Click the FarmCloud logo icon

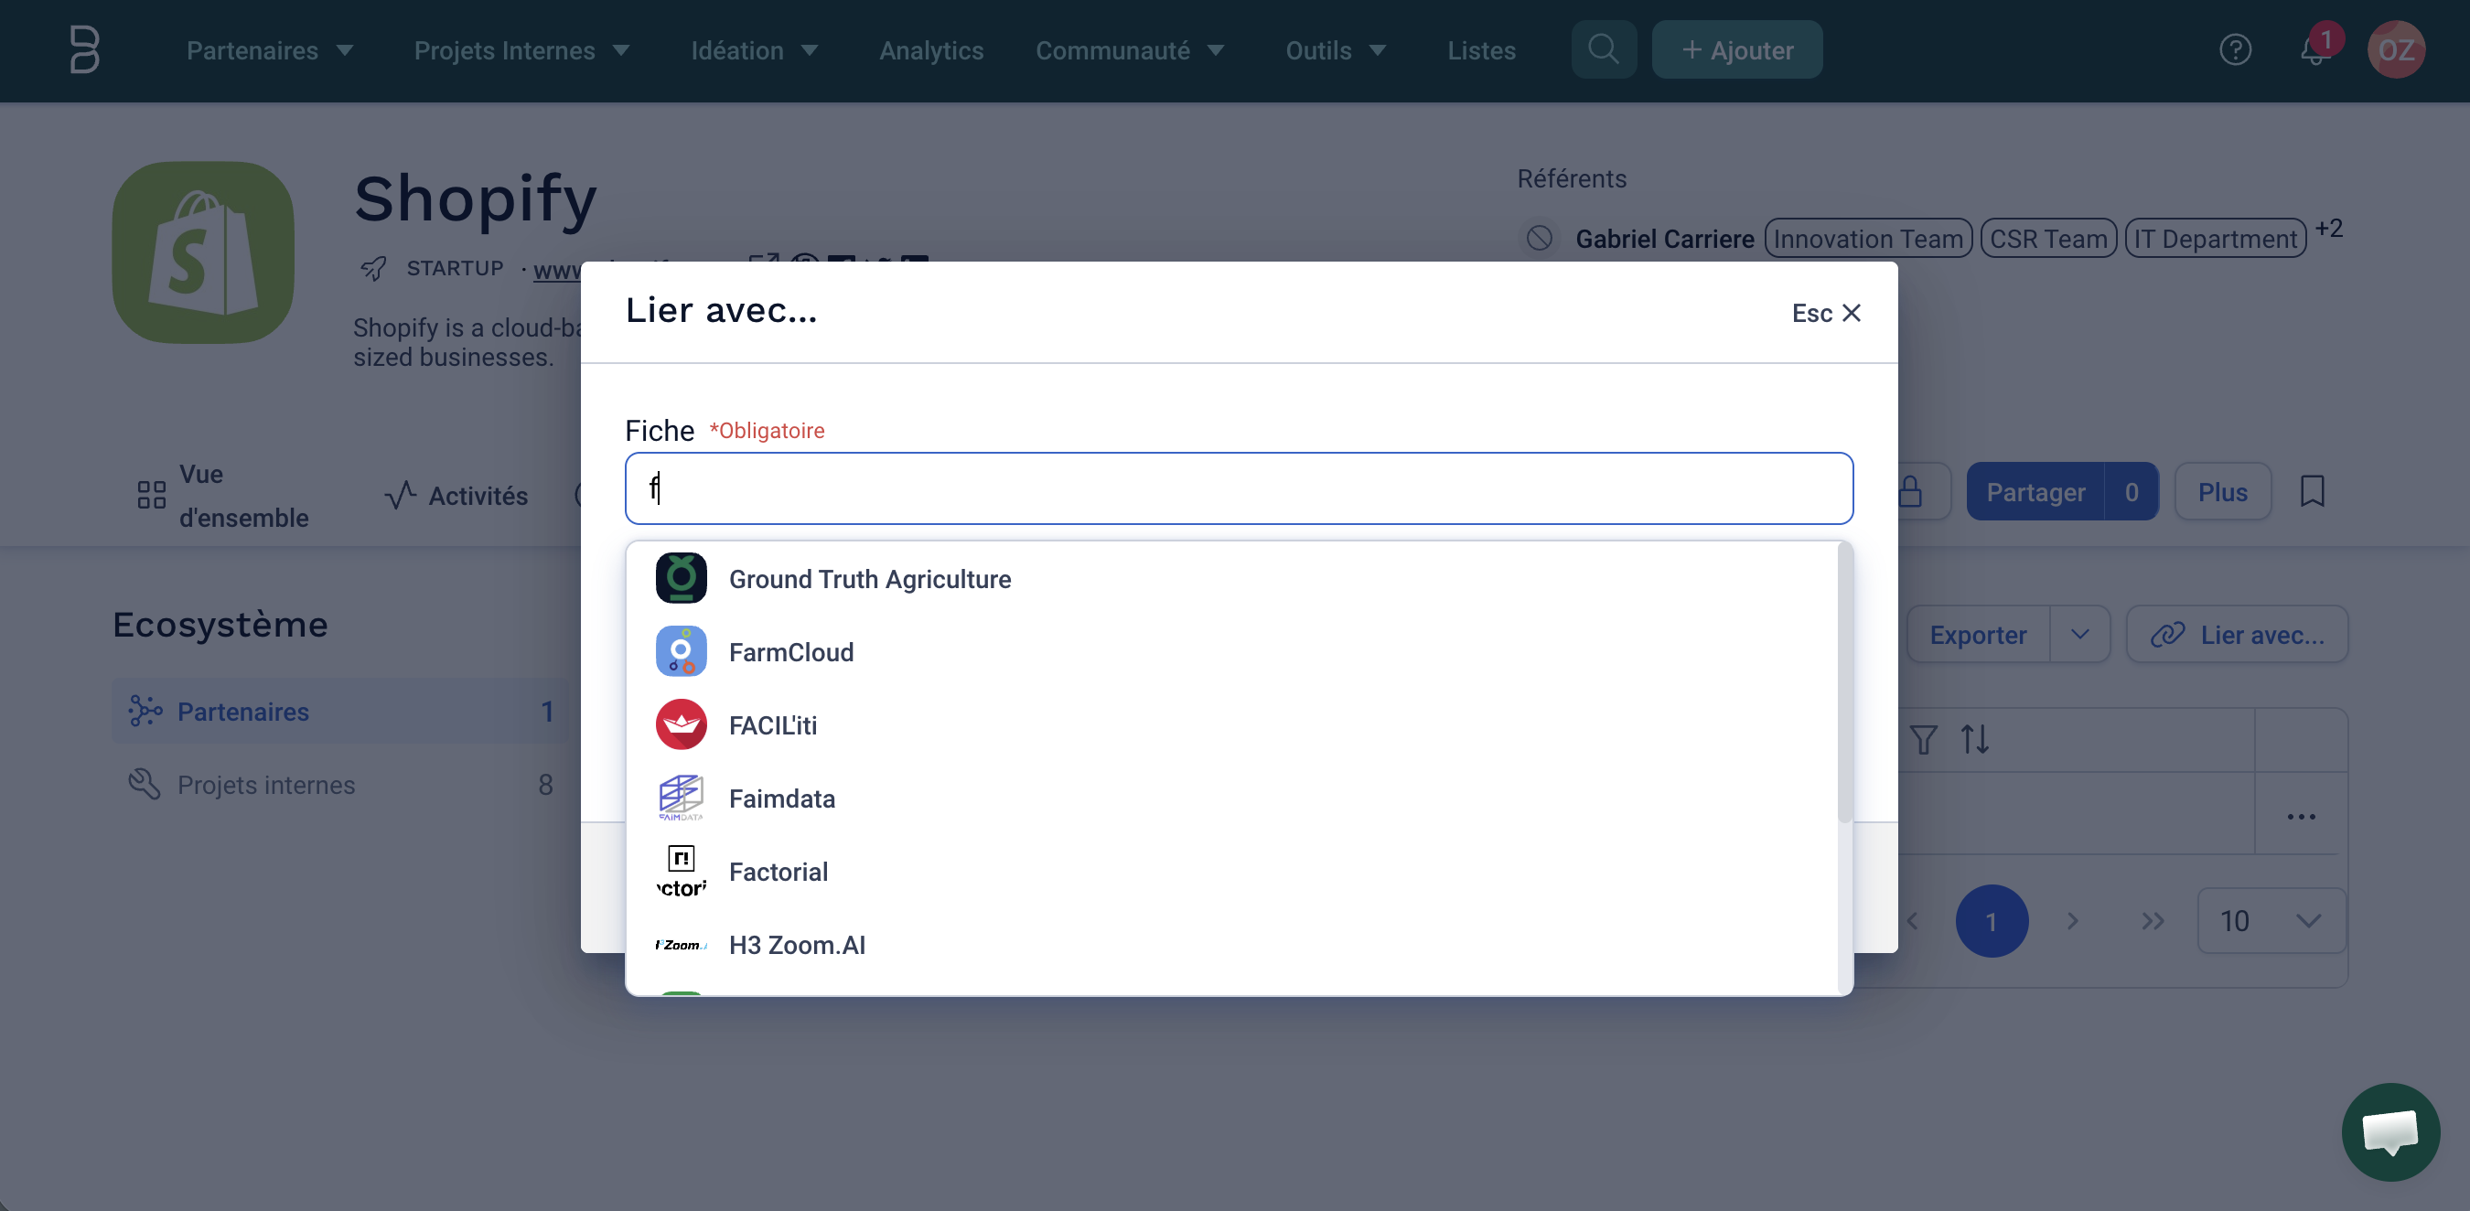(x=681, y=651)
